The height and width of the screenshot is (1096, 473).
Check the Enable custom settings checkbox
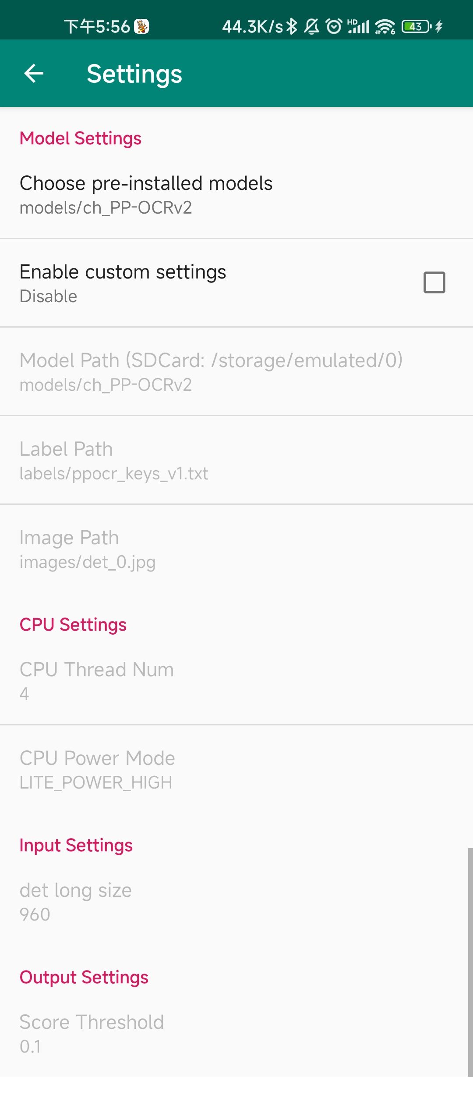point(434,282)
